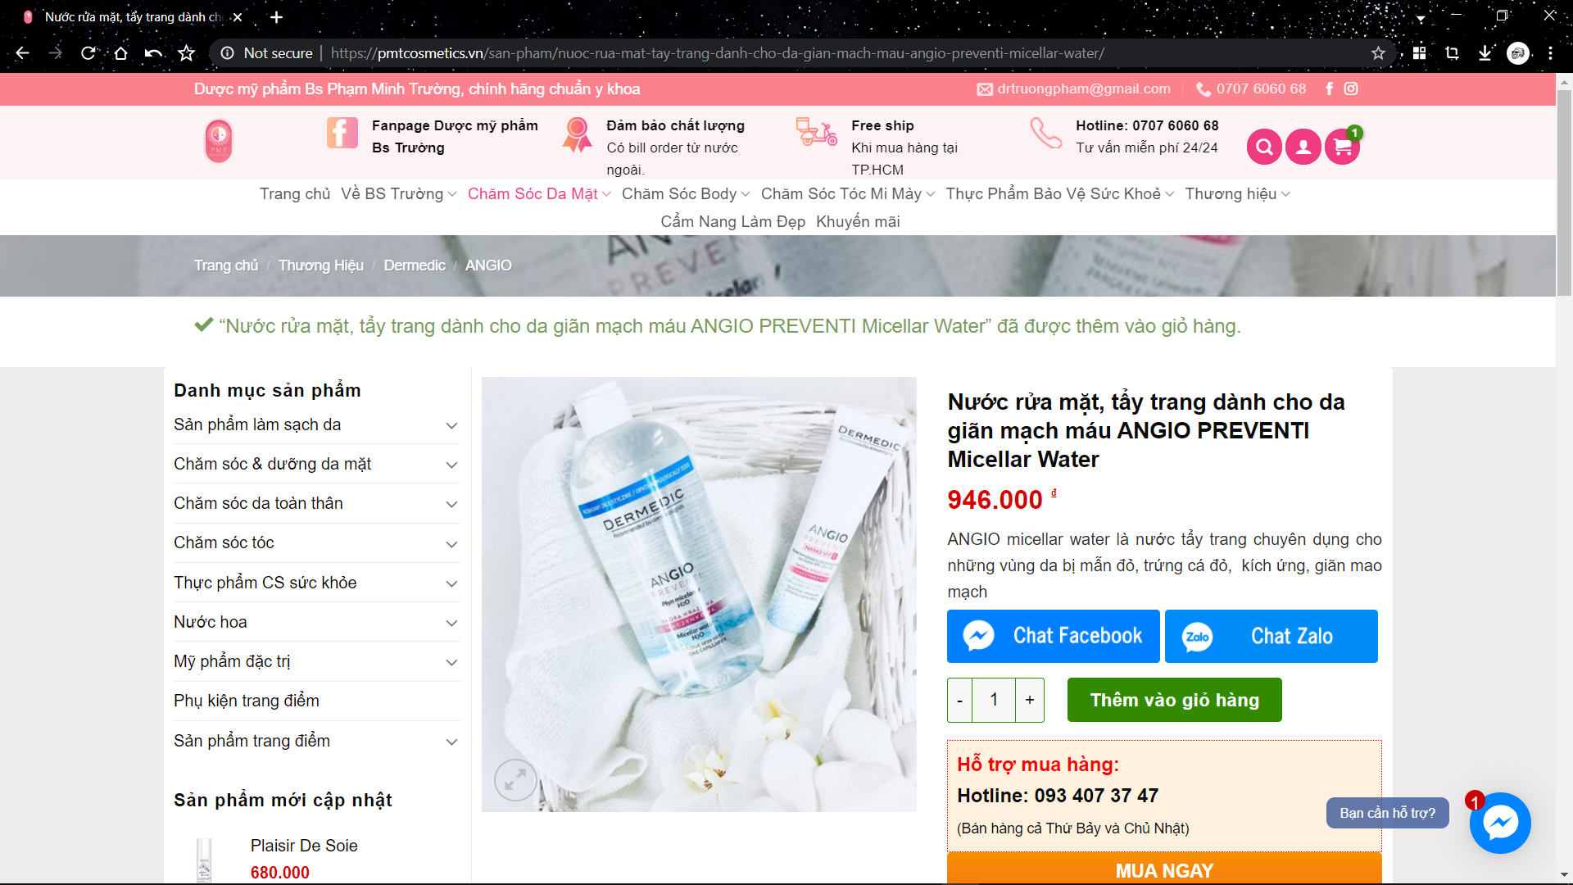
Task: Click the browser home button
Action: 121,53
